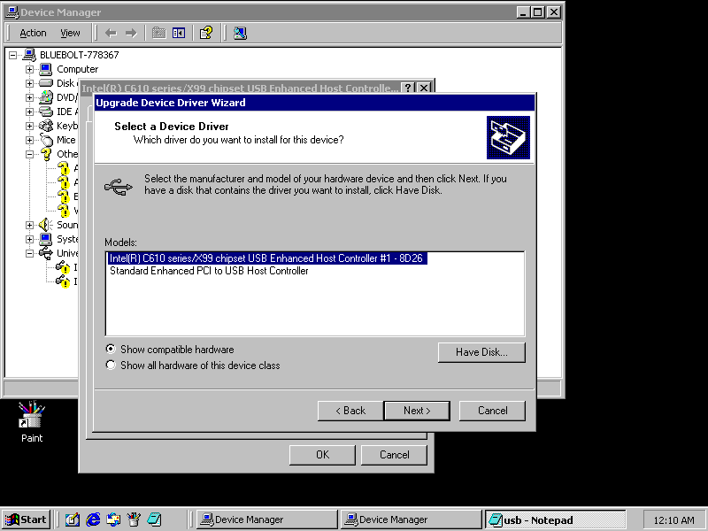
Task: Select the System devices category icon
Action: point(46,239)
